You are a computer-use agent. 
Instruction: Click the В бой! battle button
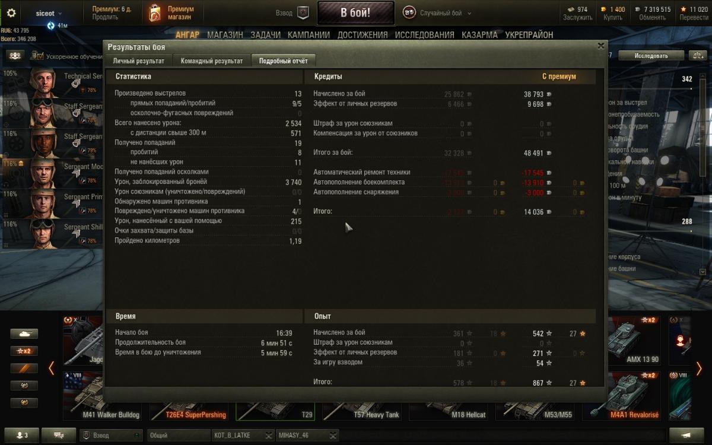point(356,13)
